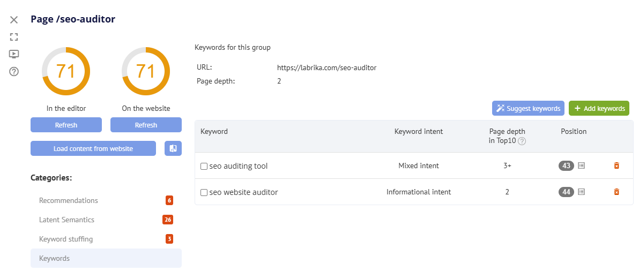Click the Suggest keywords button
This screenshot has height=271, width=639.
528,108
